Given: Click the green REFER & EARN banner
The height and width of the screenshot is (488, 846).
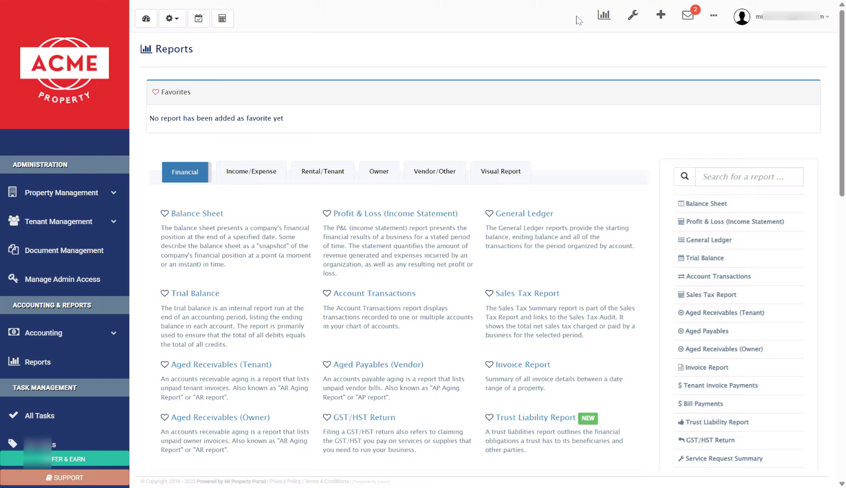Looking at the screenshot, I should (65, 459).
